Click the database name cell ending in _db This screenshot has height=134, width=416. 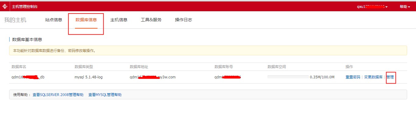[x=28, y=77]
